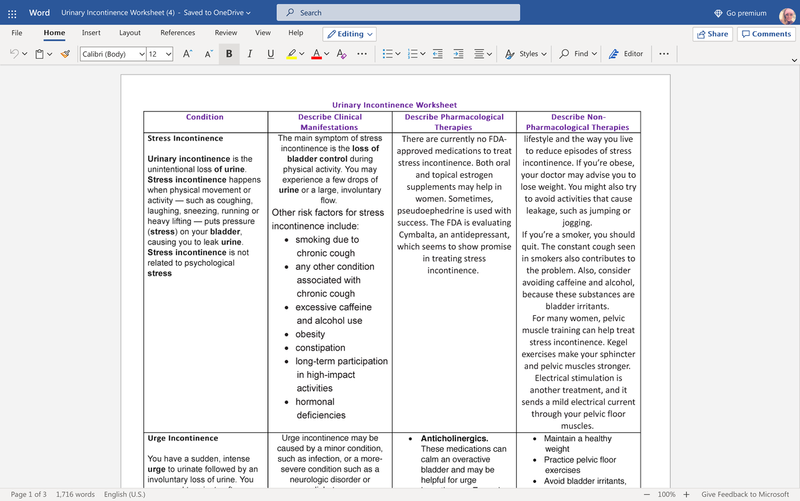This screenshot has width=800, height=501.
Task: Click inside the Search box
Action: click(x=398, y=12)
